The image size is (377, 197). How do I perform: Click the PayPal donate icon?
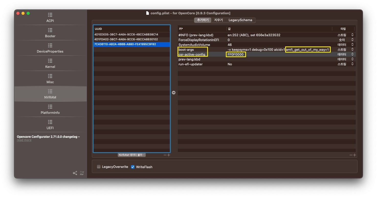(x=82, y=173)
